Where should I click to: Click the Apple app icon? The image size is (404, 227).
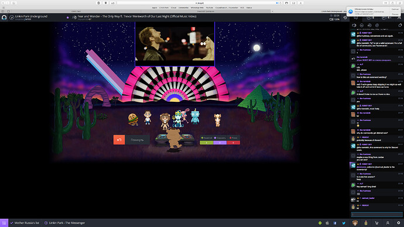(x=327, y=223)
